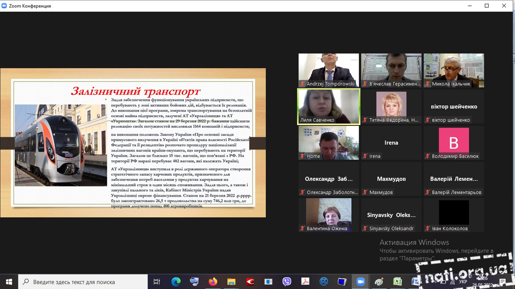Click the train photo on shared slide
Image resolution: width=515 pixels, height=289 pixels.
tap(61, 145)
